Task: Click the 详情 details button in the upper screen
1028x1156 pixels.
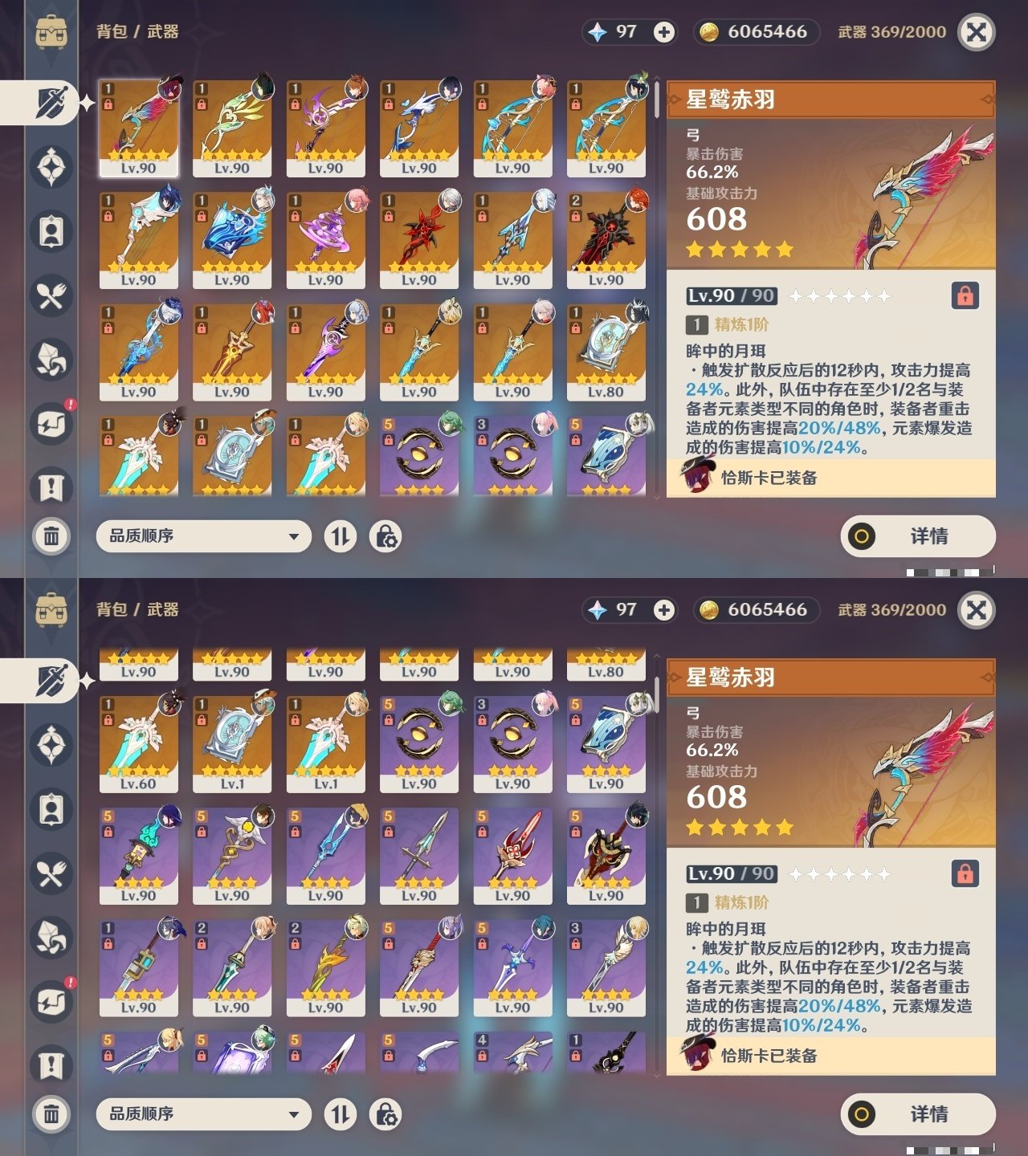Action: (918, 536)
